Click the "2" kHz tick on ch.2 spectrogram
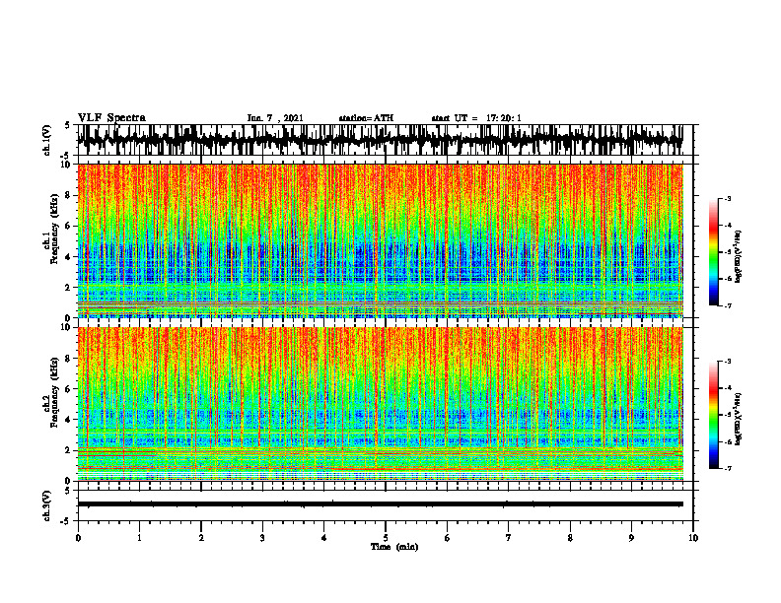 coord(69,450)
